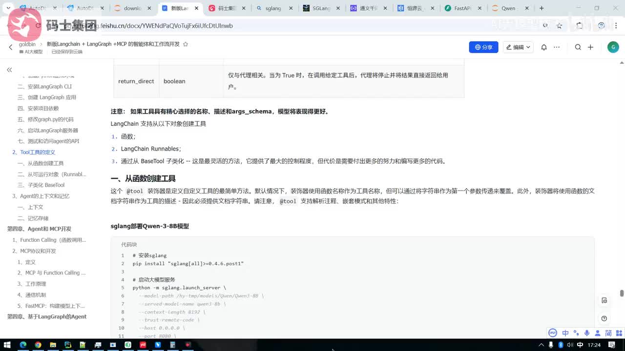The image size is (625, 351).
Task: Launch Microsoft Edge from the taskbar
Action: (23, 345)
